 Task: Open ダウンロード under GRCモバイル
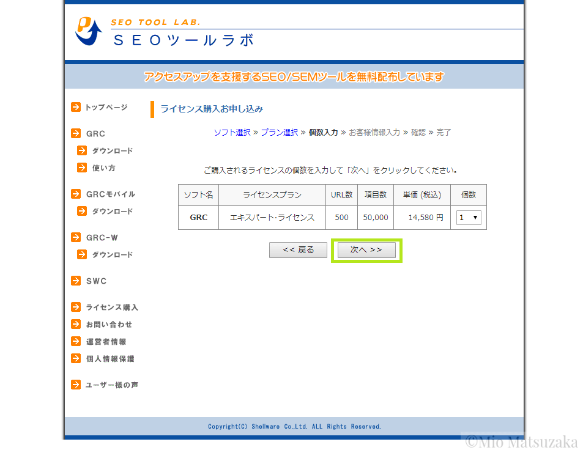pos(113,212)
